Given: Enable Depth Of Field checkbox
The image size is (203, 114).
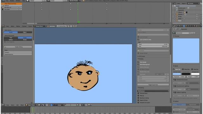Looking at the screenshot, I should point(138,100).
